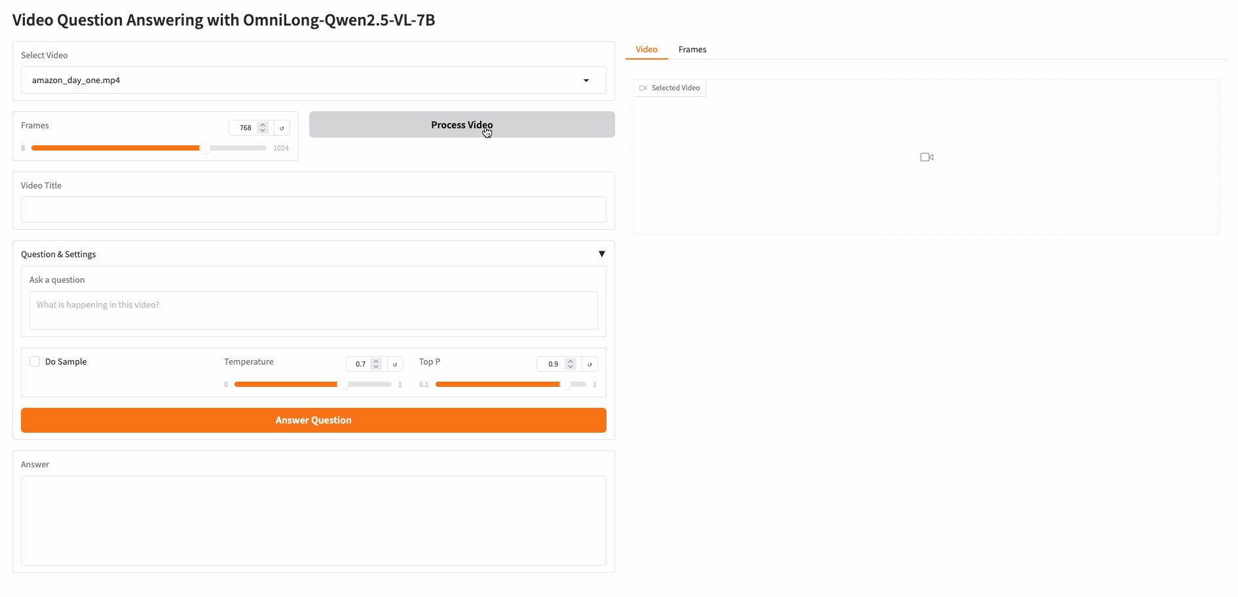Click inside the Answer output box
Image resolution: width=1238 pixels, height=597 pixels.
point(313,520)
